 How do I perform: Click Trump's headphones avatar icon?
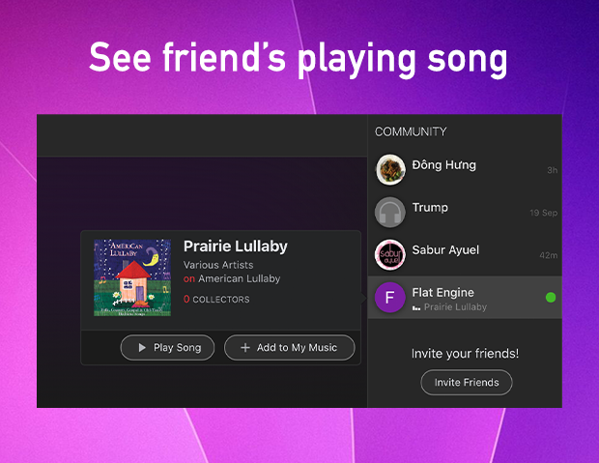[390, 213]
